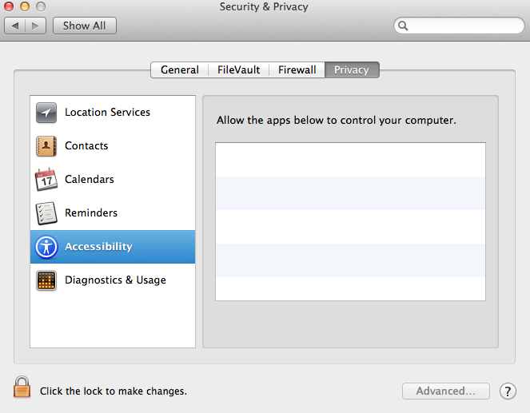Click the Show All button
The image size is (530, 413).
(x=85, y=26)
